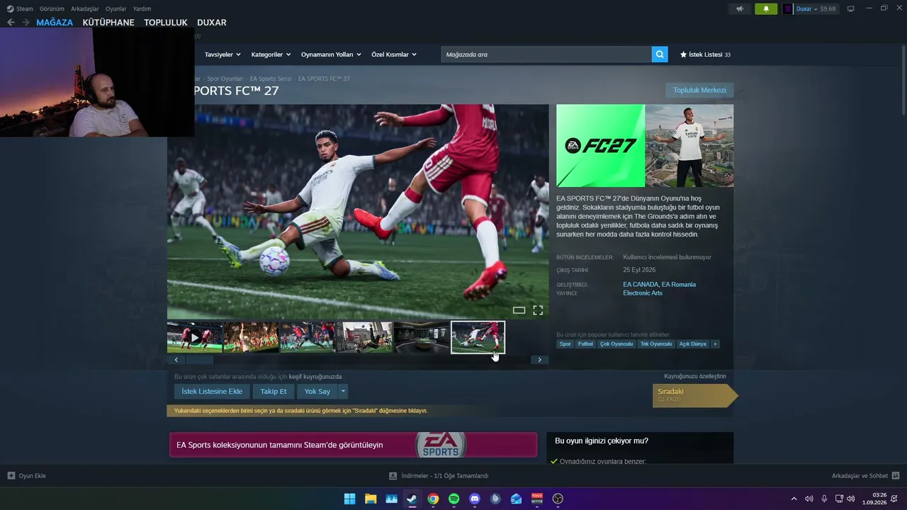Viewport: 907px width, 510px height.
Task: Go forward using the forward arrow
Action: pyautogui.click(x=26, y=23)
